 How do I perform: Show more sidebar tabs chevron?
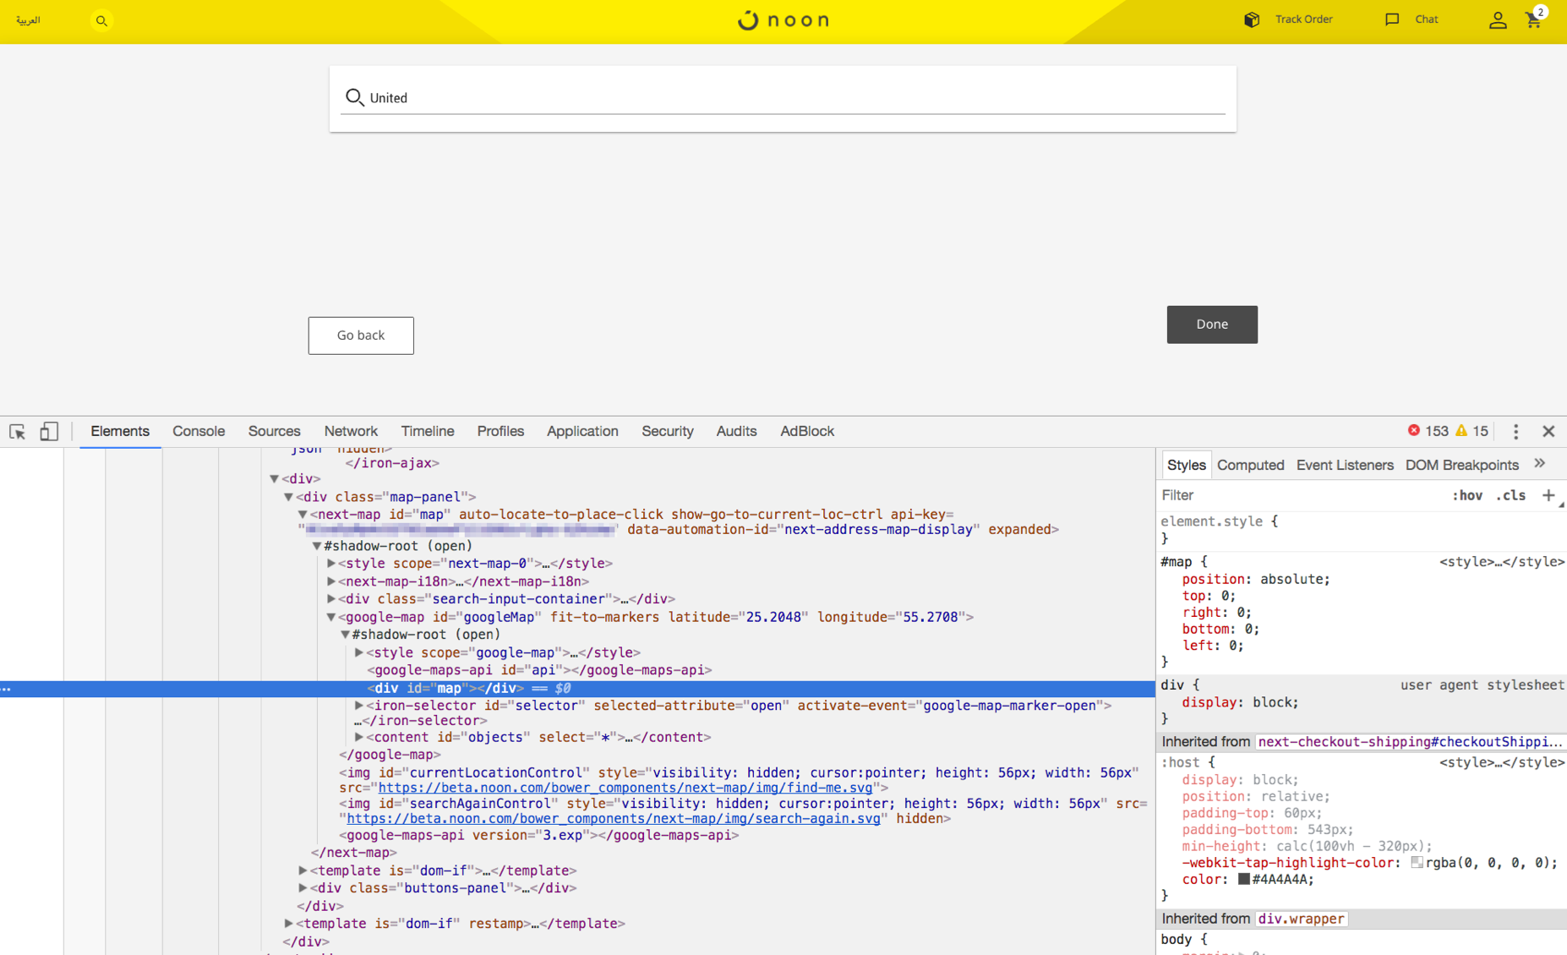tap(1540, 464)
